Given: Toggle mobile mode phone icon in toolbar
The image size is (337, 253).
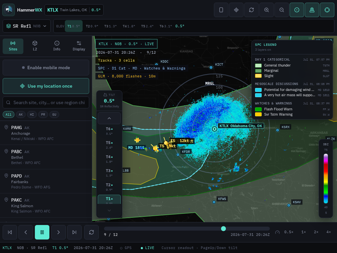Looking at the screenshot, I should (x=221, y=10).
